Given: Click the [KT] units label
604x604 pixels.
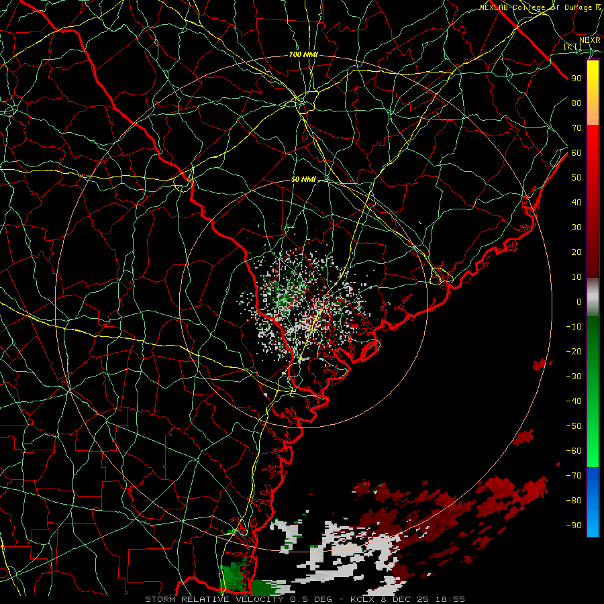Looking at the screenshot, I should coord(573,46).
